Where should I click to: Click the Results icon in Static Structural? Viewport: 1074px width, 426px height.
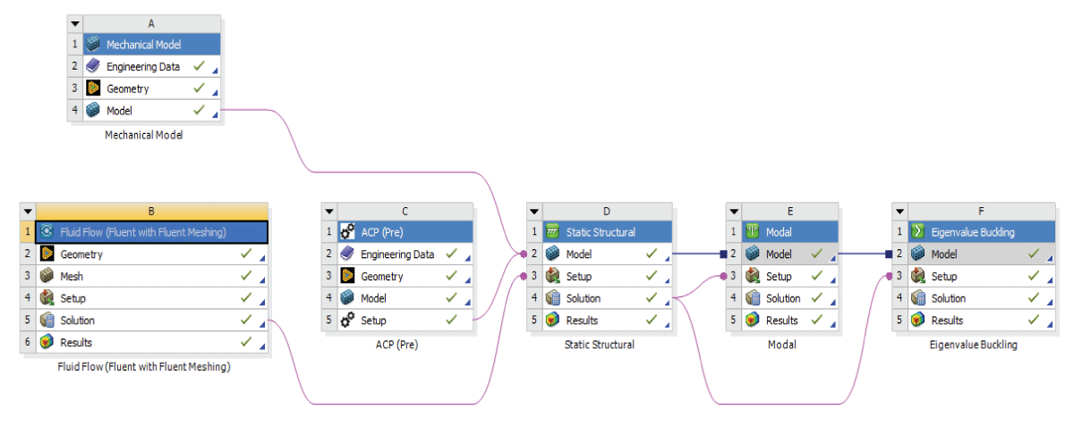[552, 321]
